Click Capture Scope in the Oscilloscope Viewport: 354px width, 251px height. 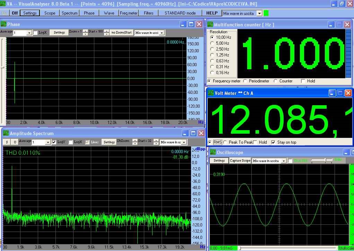point(240,161)
